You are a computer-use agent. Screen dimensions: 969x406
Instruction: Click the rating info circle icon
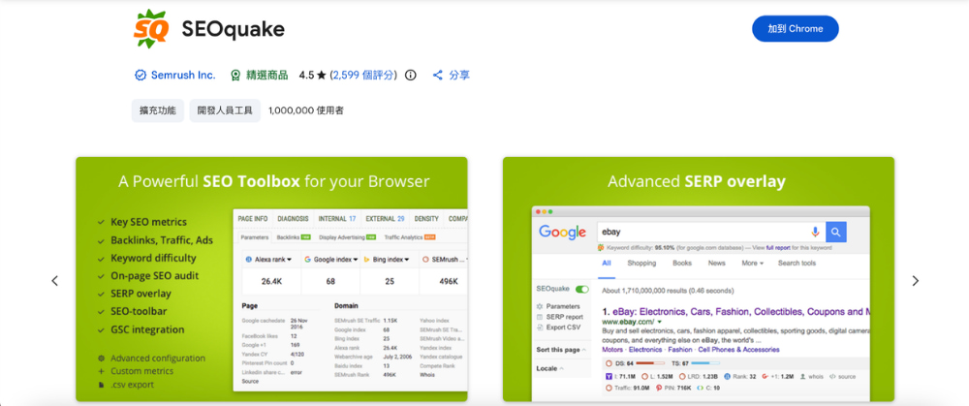point(410,76)
